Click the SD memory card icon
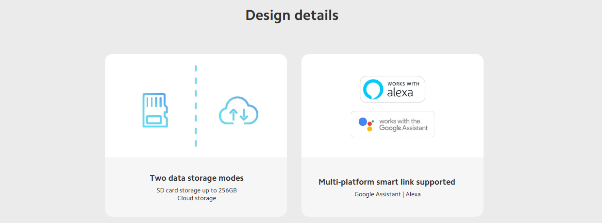This screenshot has height=223, width=602. (155, 110)
